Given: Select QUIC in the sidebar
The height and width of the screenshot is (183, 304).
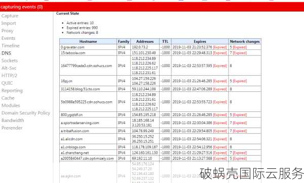Looking at the screenshot, I should point(7,83).
